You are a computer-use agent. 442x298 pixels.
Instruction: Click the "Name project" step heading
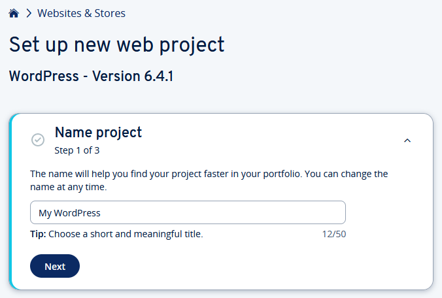coord(98,133)
